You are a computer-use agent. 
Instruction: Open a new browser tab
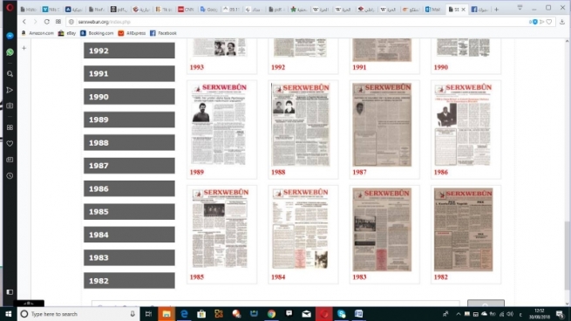click(496, 10)
